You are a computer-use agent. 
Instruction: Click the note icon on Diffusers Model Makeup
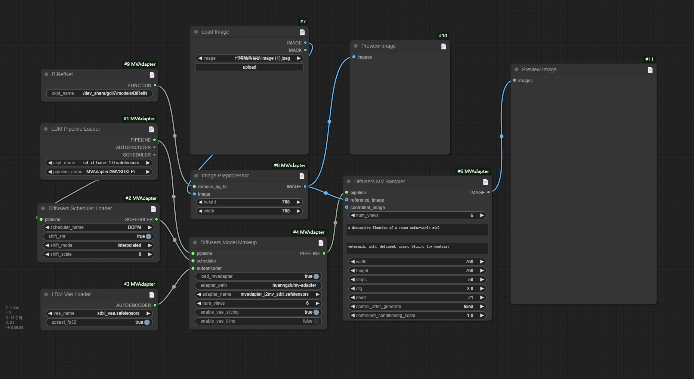pyautogui.click(x=321, y=243)
